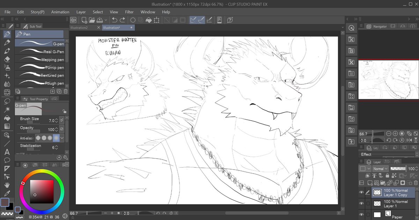Select the Lasso selection tool
Screen dimensions: 419x220
(x=7, y=101)
